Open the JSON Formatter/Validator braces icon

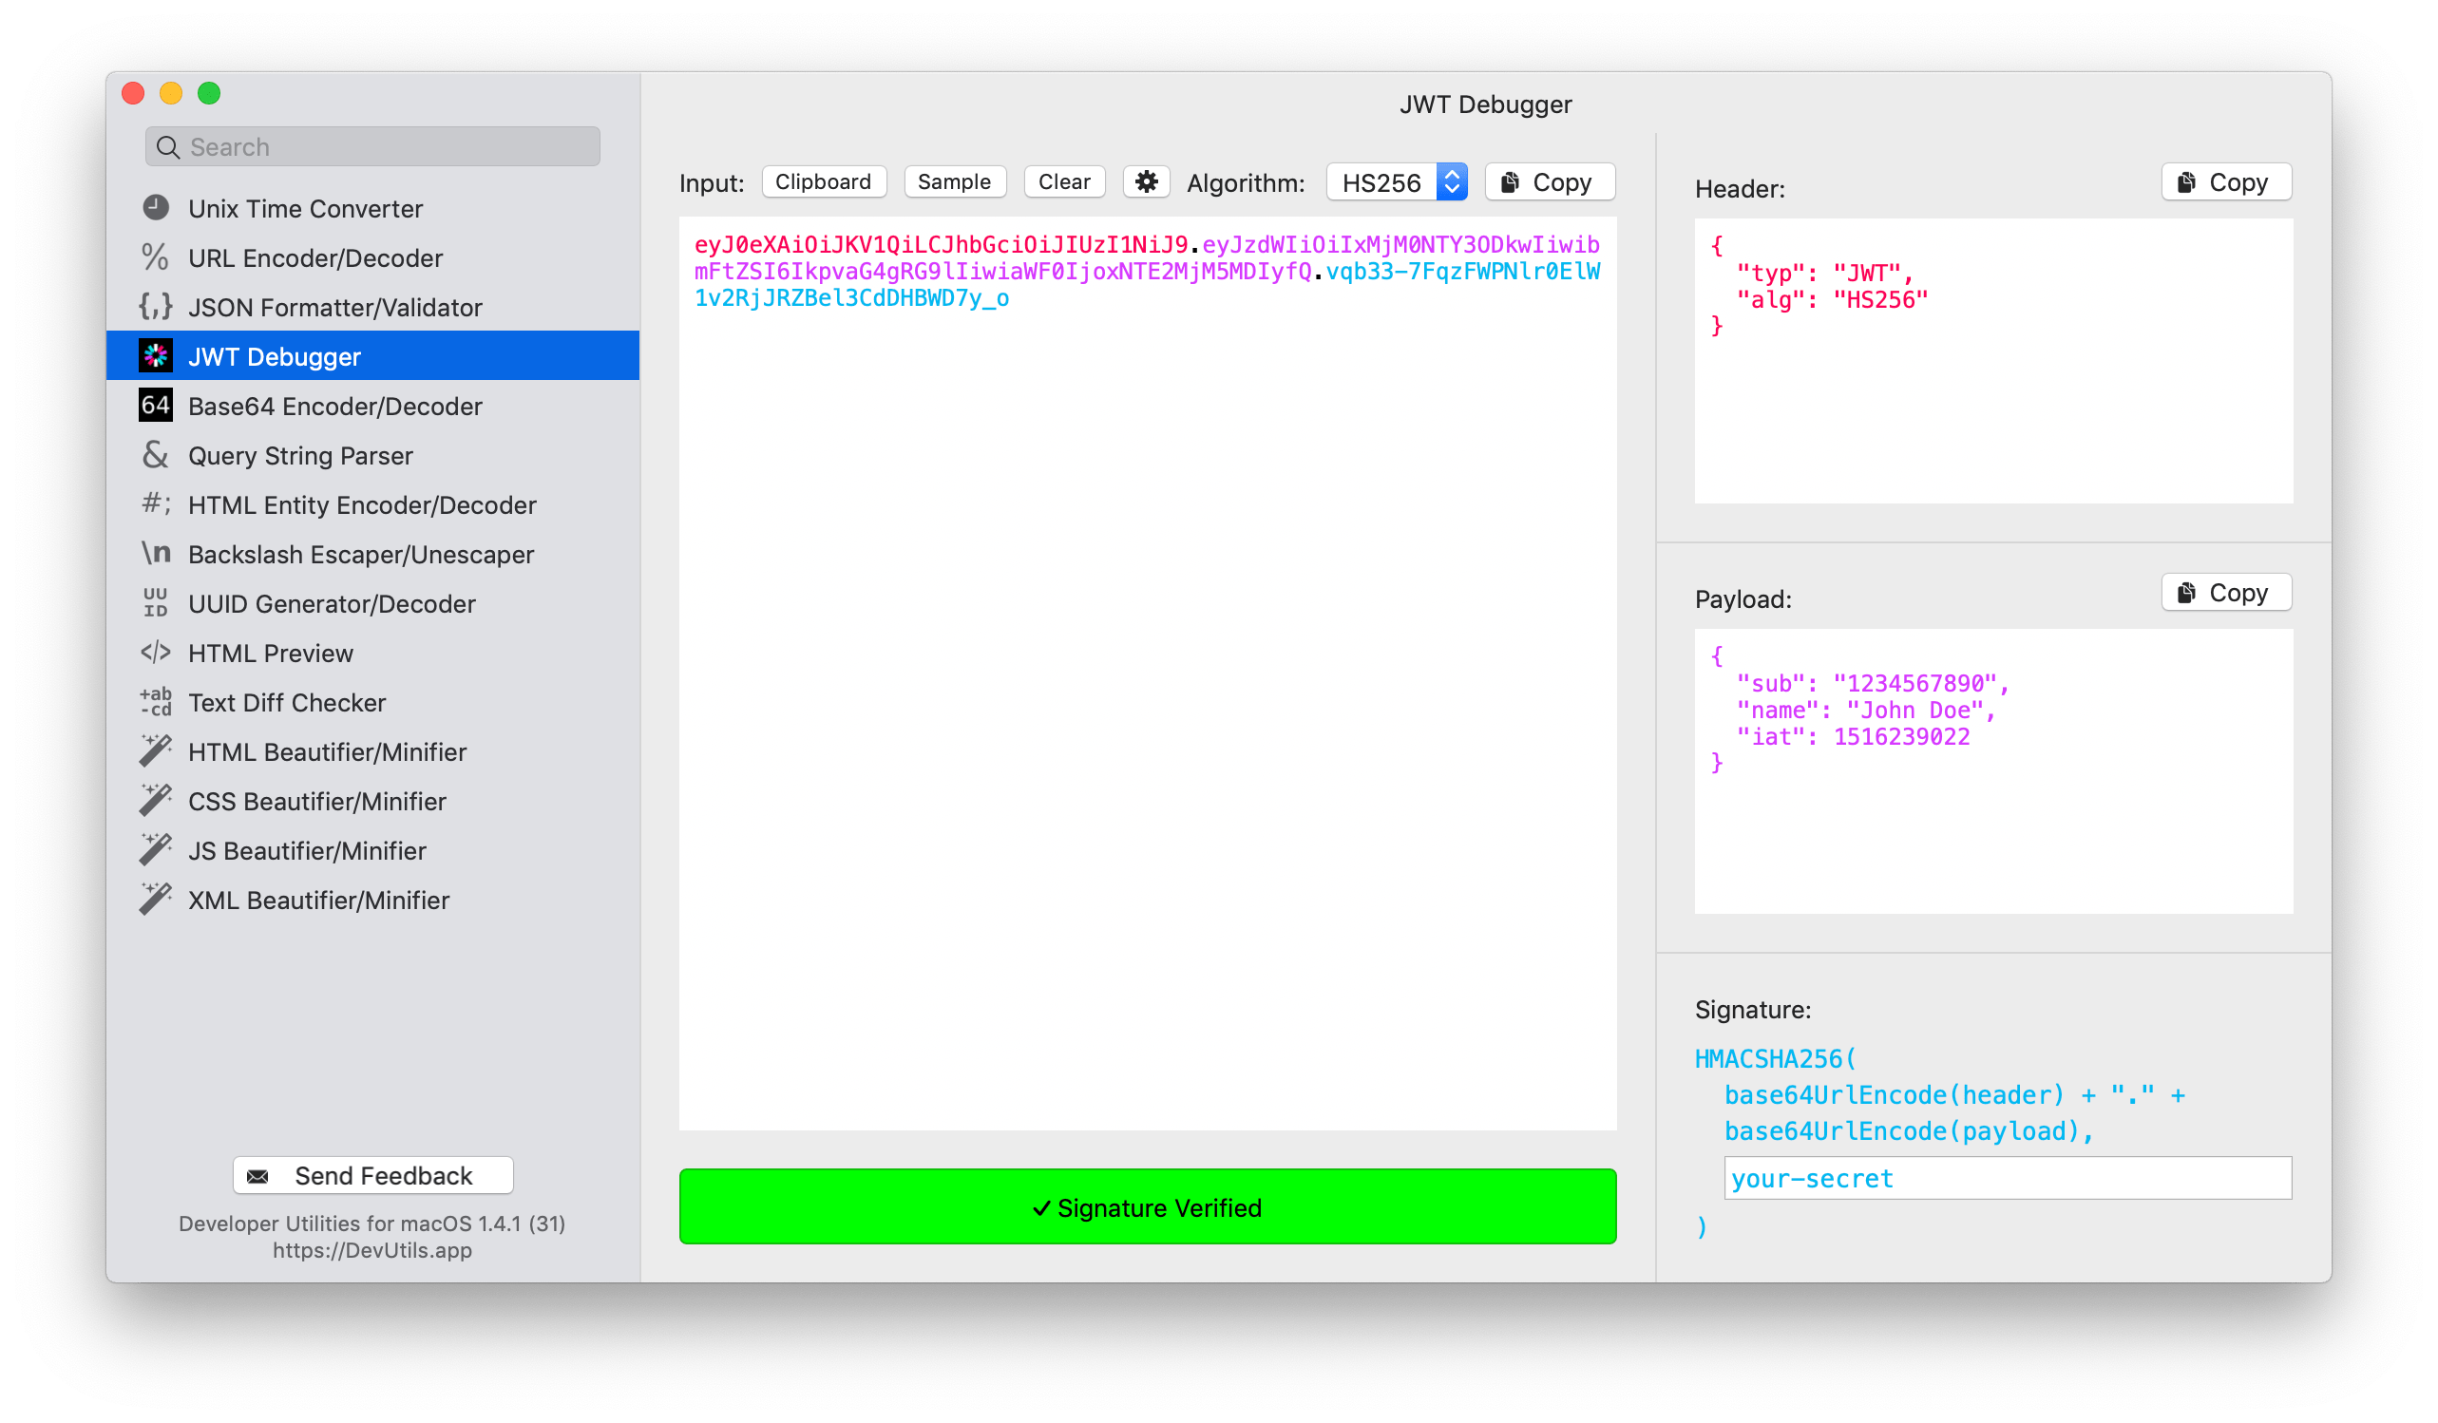[x=156, y=307]
